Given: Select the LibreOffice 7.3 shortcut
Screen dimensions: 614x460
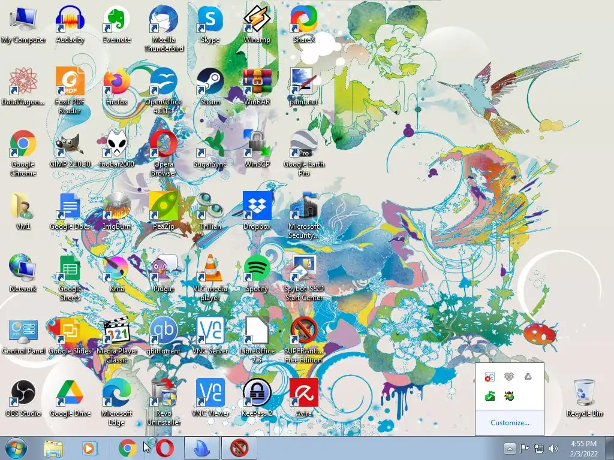Looking at the screenshot, I should coord(257,339).
